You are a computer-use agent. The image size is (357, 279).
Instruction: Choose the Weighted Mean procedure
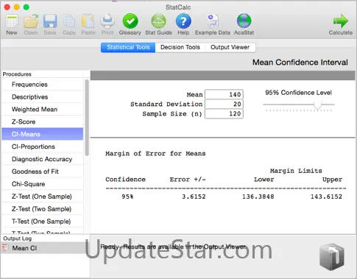[43, 109]
